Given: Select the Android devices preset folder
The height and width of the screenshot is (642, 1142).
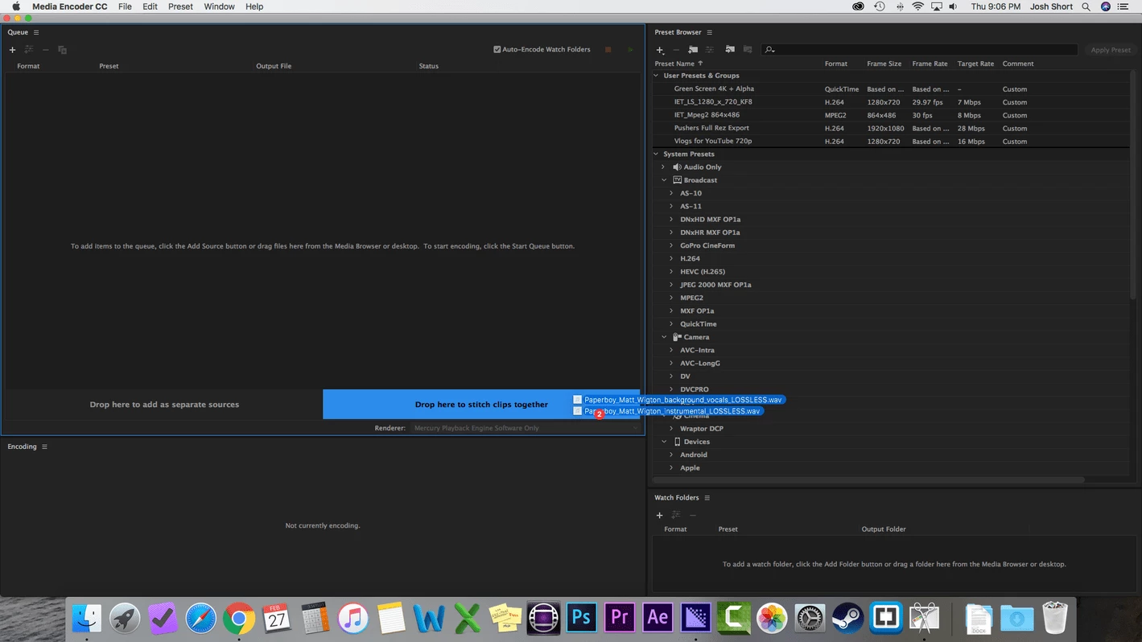Looking at the screenshot, I should pos(694,455).
